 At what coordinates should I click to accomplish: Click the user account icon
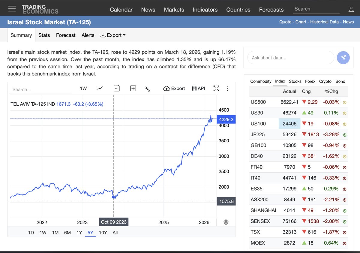click(351, 9)
